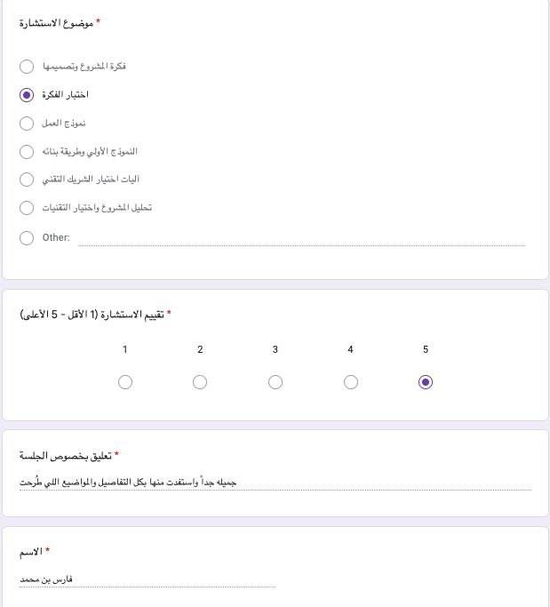
Task: Click the number label '5' in rating scale
Action: [426, 350]
